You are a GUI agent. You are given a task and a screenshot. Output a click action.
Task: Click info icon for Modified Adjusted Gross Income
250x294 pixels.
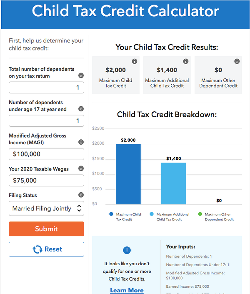[x=81, y=142]
